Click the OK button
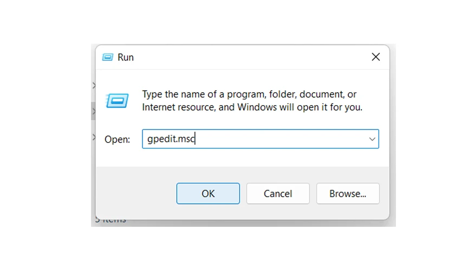The height and width of the screenshot is (270, 455). point(208,193)
